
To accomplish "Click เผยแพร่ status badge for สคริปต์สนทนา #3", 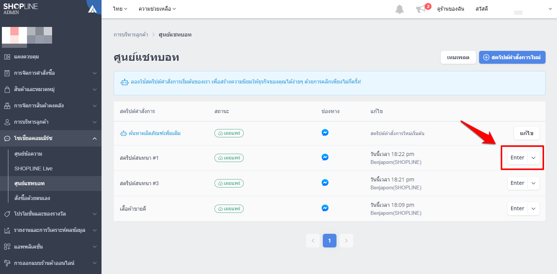I will [229, 183].
